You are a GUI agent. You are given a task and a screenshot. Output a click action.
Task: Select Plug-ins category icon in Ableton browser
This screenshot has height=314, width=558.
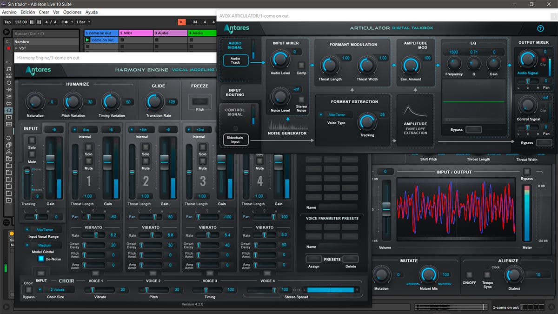9,110
